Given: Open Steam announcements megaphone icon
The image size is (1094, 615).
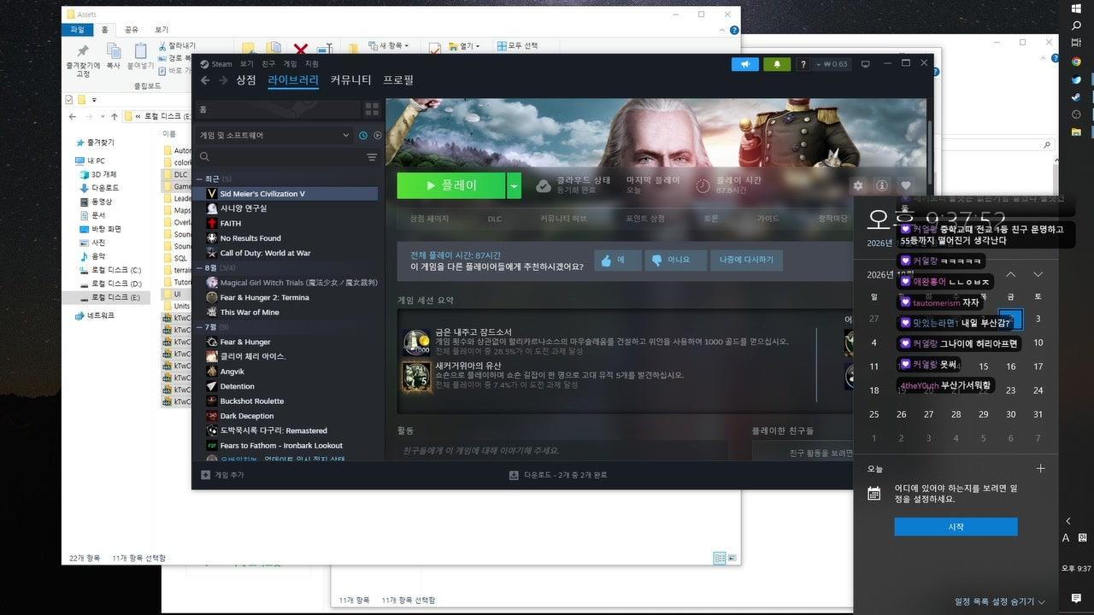Looking at the screenshot, I should (x=745, y=64).
